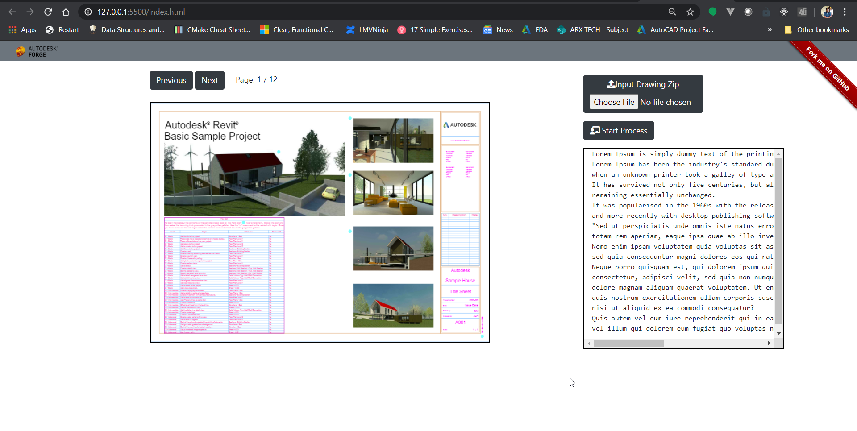Click the dusk section view rendering
857x431 pixels.
click(x=393, y=249)
